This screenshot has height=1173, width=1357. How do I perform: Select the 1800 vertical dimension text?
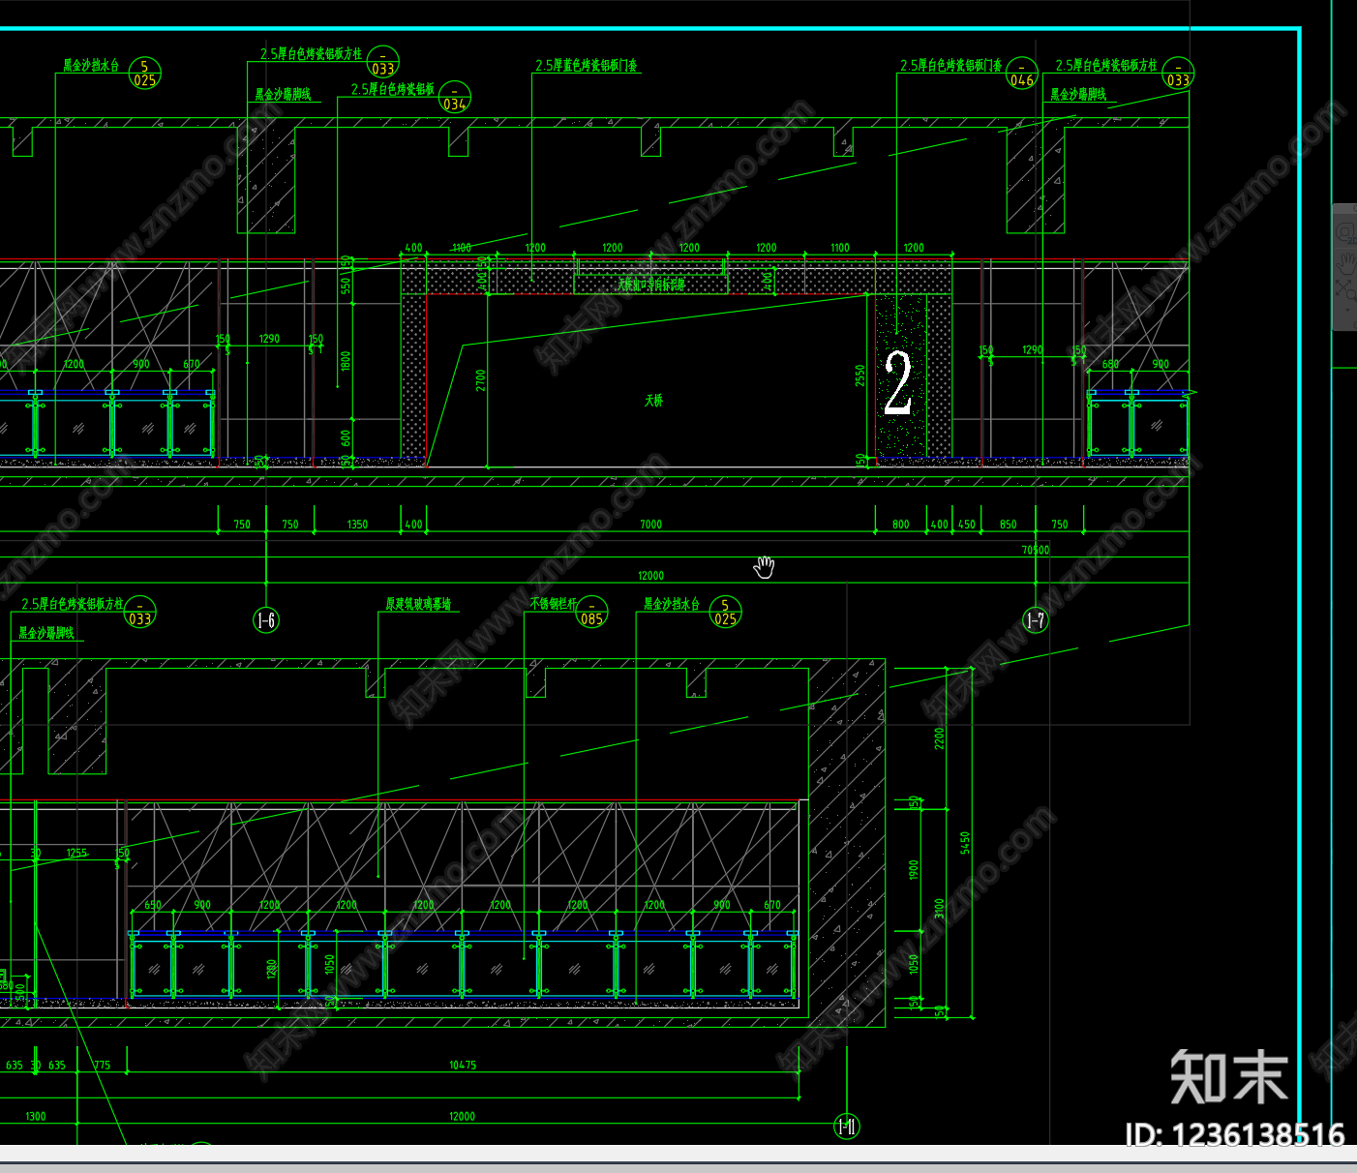347,362
